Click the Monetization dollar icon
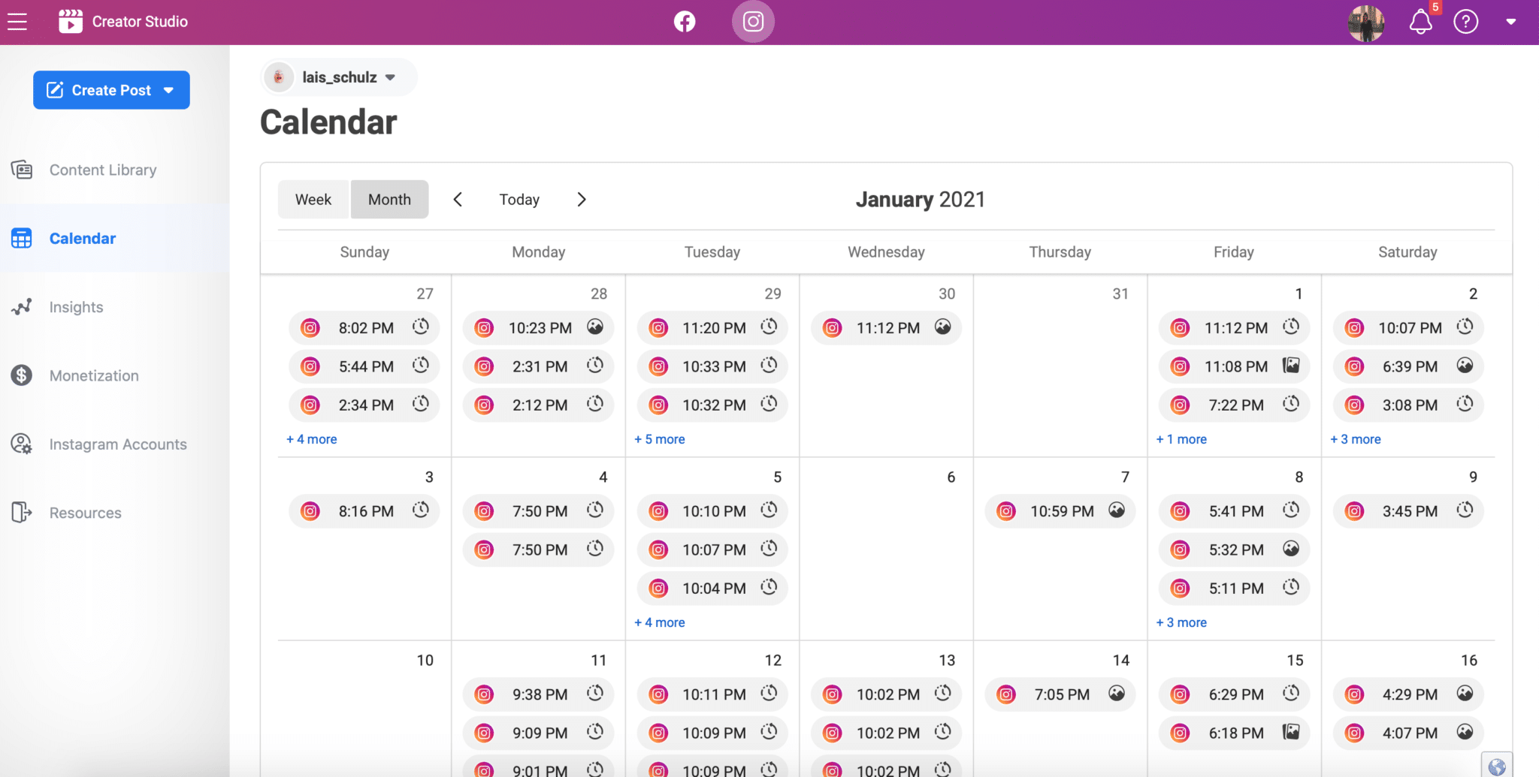 pos(22,375)
